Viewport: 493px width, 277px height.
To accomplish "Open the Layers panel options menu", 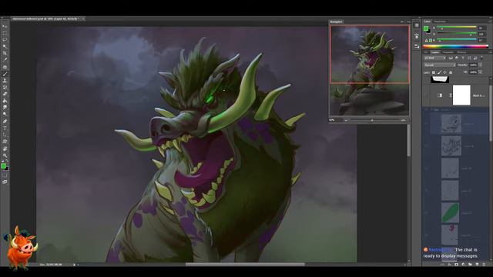I will pos(490,52).
